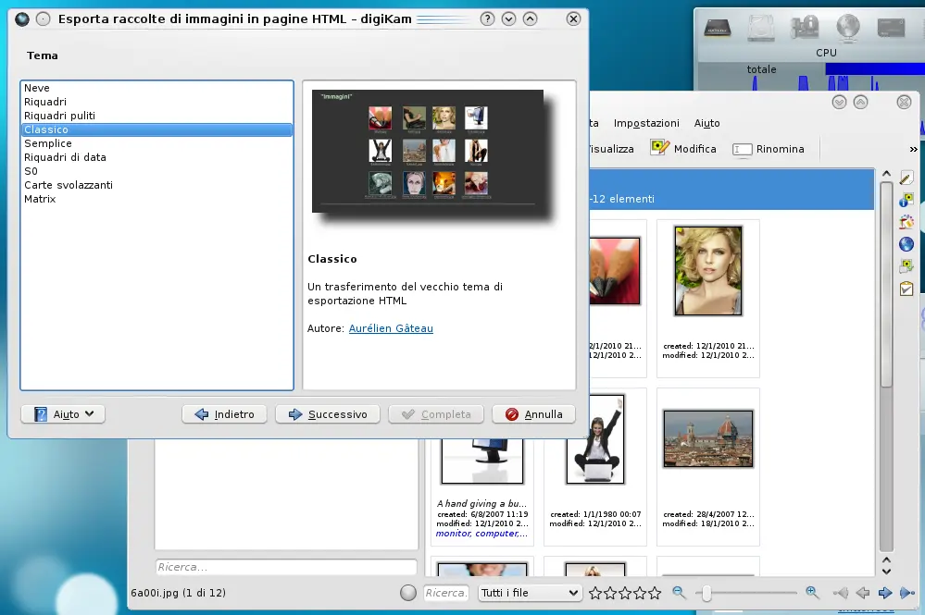Open the Aiuto dropdown button in wizard

click(x=63, y=414)
